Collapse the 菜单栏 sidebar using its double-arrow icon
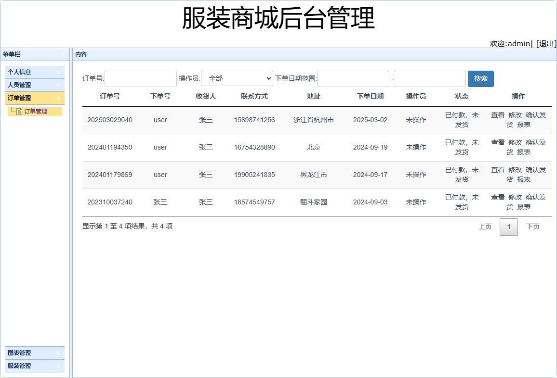 pos(62,54)
